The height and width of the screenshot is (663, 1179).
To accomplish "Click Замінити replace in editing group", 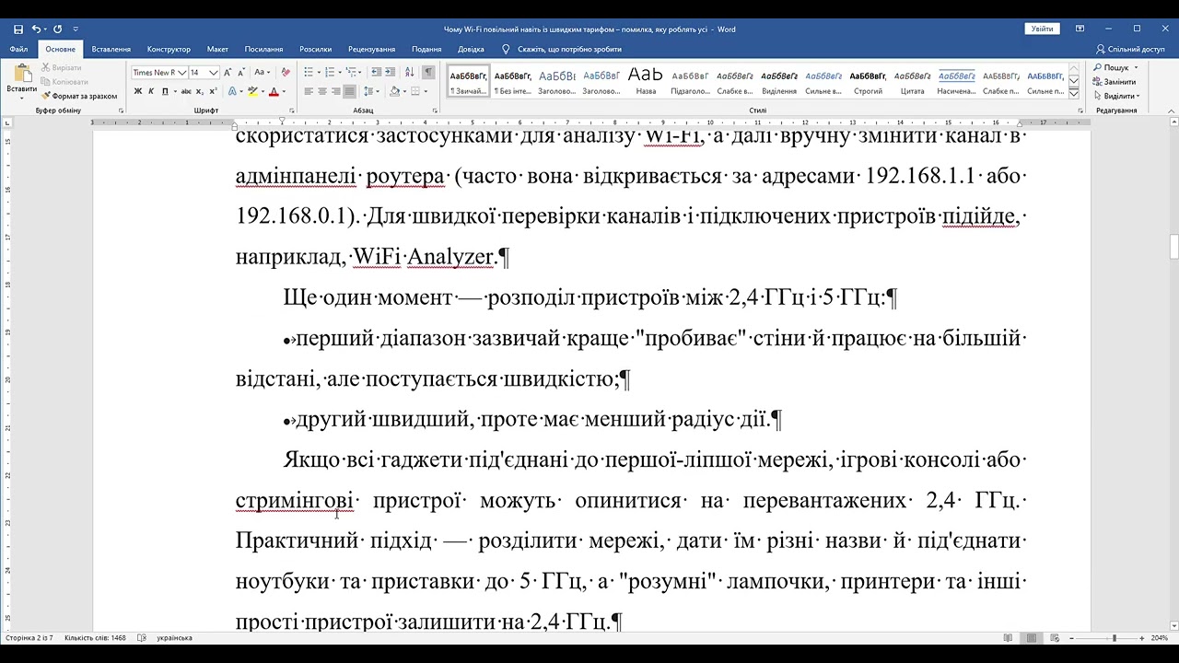I will (1115, 82).
